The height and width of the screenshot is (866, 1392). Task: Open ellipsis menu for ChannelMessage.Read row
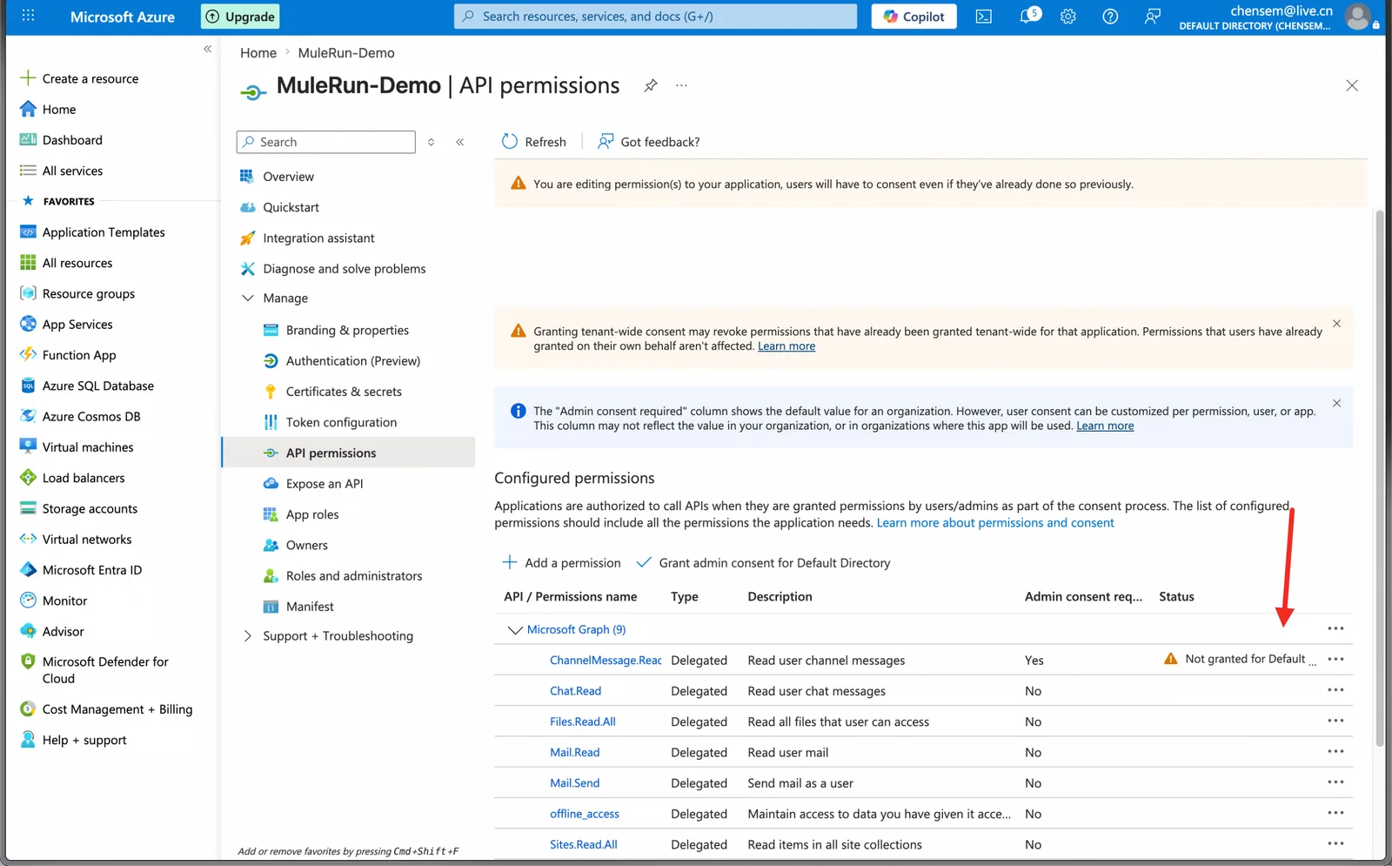(1335, 659)
